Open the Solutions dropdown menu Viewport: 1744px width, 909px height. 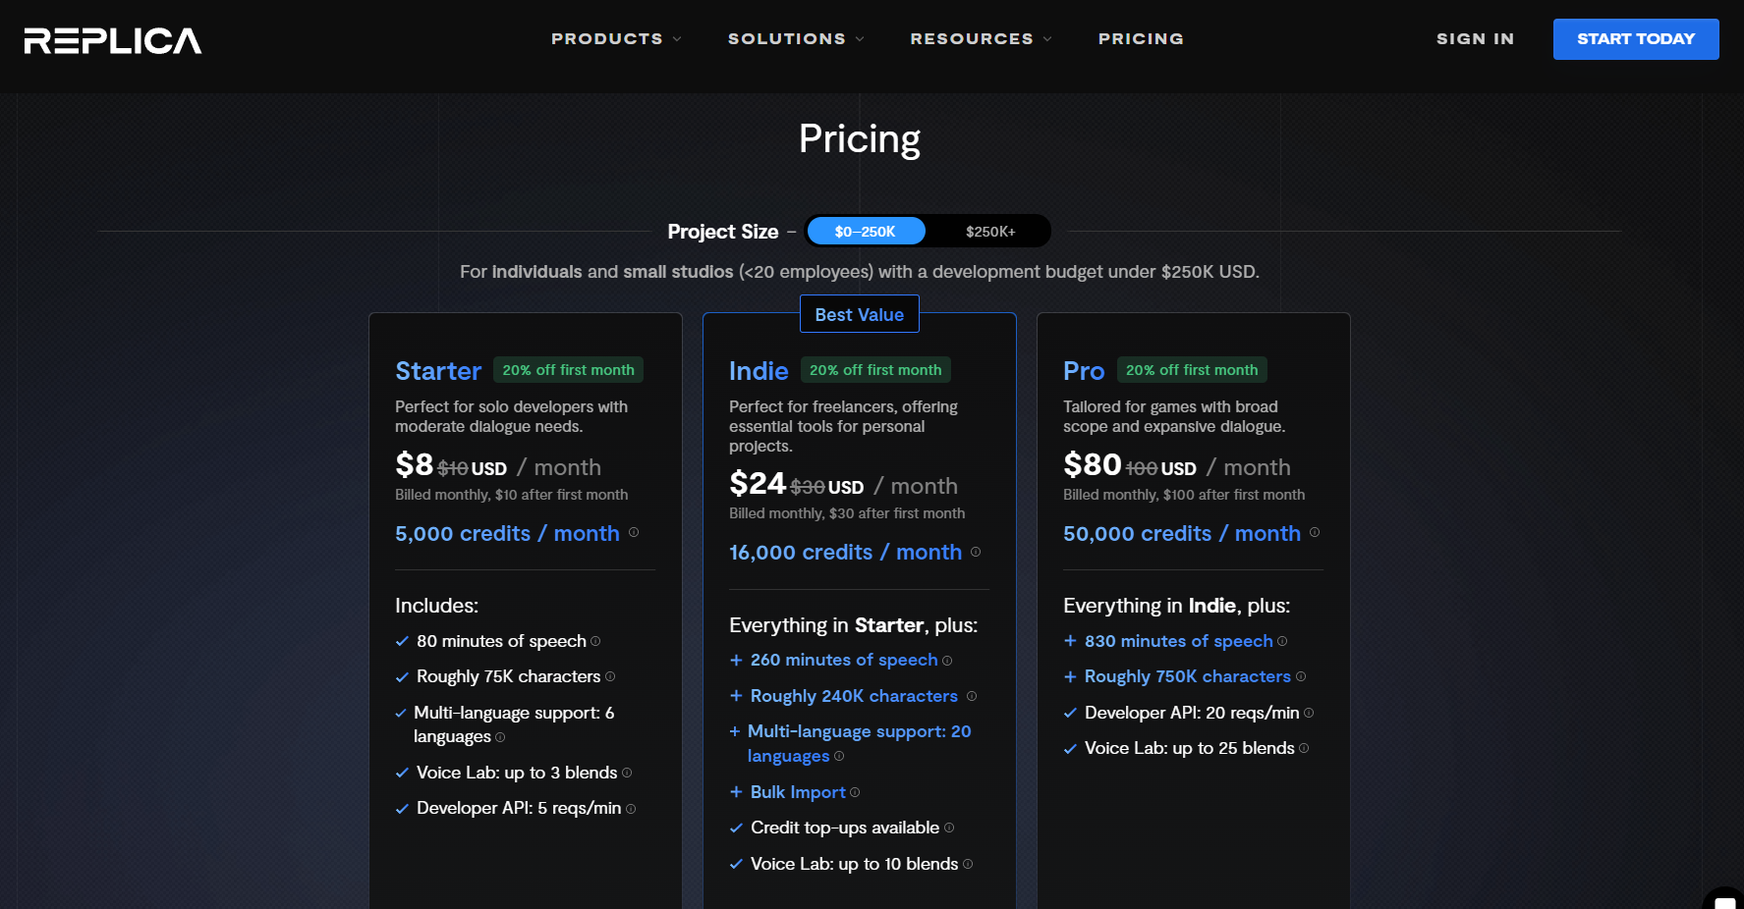[x=795, y=39]
